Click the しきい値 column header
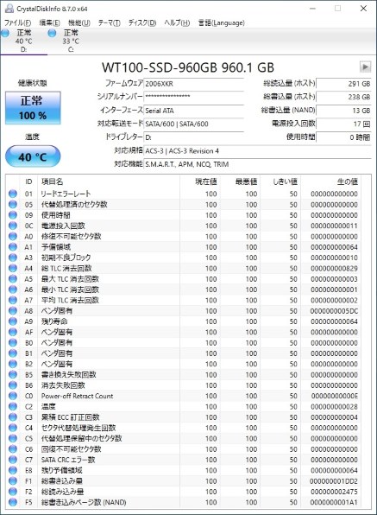Image resolution: width=377 pixels, height=515 pixels. pos(280,181)
